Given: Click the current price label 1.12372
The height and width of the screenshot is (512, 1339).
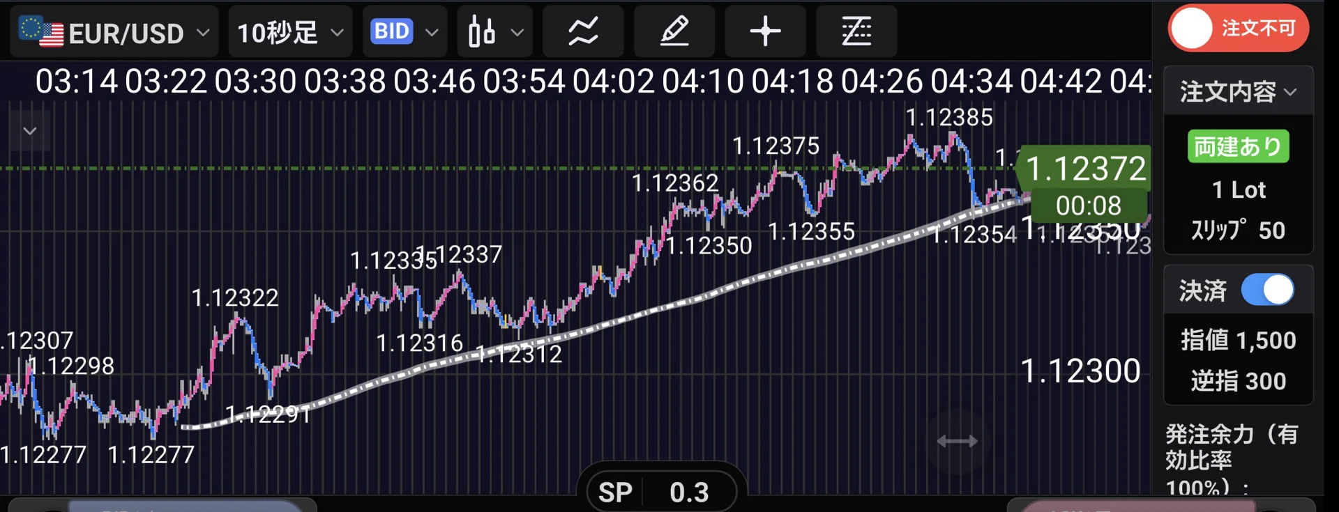Looking at the screenshot, I should tap(1085, 169).
